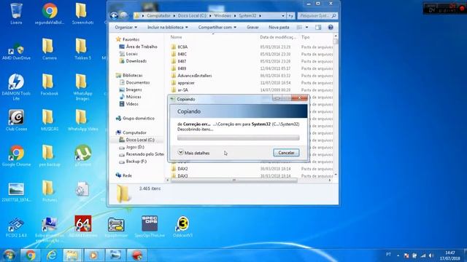This screenshot has width=467, height=262.
Task: Select Disco Local (C:) in the tree
Action: coord(136,140)
